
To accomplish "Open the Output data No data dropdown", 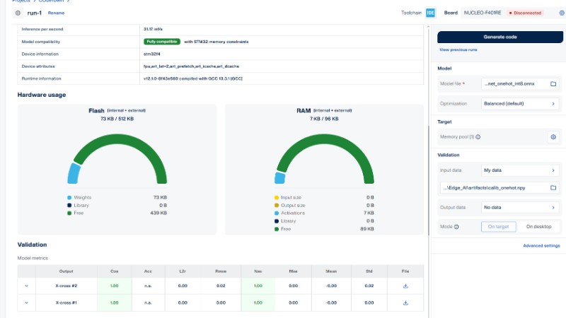I will click(x=520, y=208).
